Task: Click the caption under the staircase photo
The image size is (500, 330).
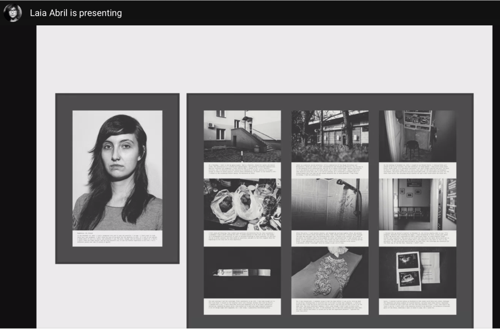Action: coord(242,171)
